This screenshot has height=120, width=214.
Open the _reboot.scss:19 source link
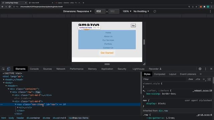click(202, 91)
